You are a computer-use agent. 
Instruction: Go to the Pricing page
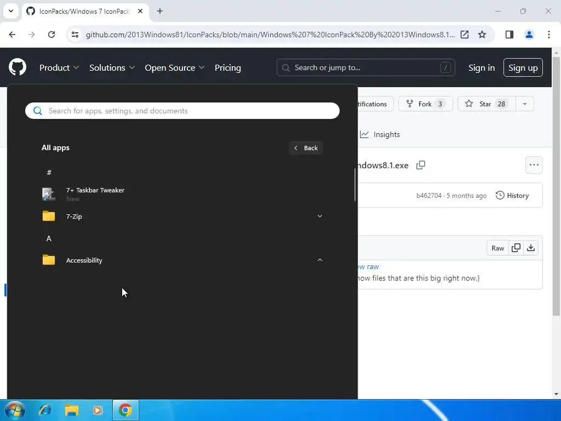point(227,67)
